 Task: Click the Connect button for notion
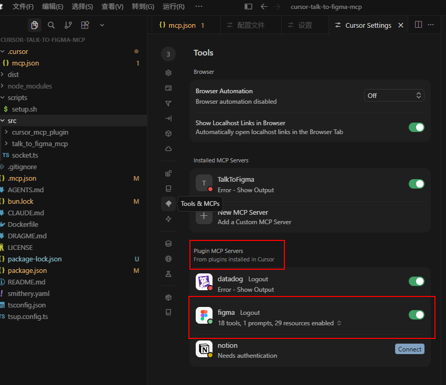point(410,349)
